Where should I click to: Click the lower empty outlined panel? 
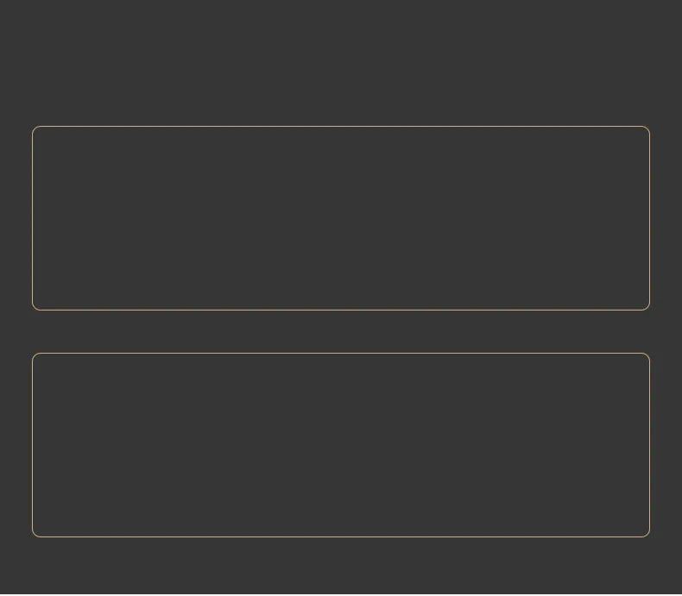tap(341, 445)
